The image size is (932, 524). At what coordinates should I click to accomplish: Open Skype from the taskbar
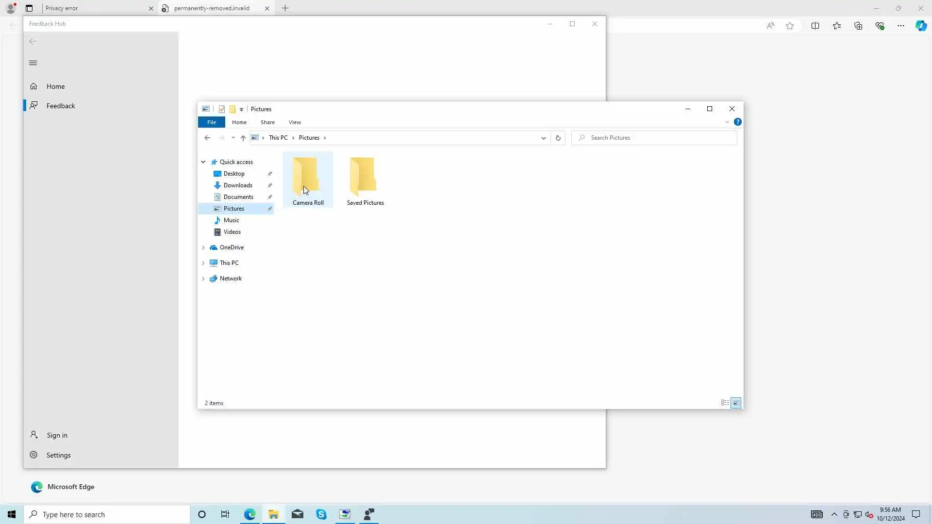[x=321, y=514]
